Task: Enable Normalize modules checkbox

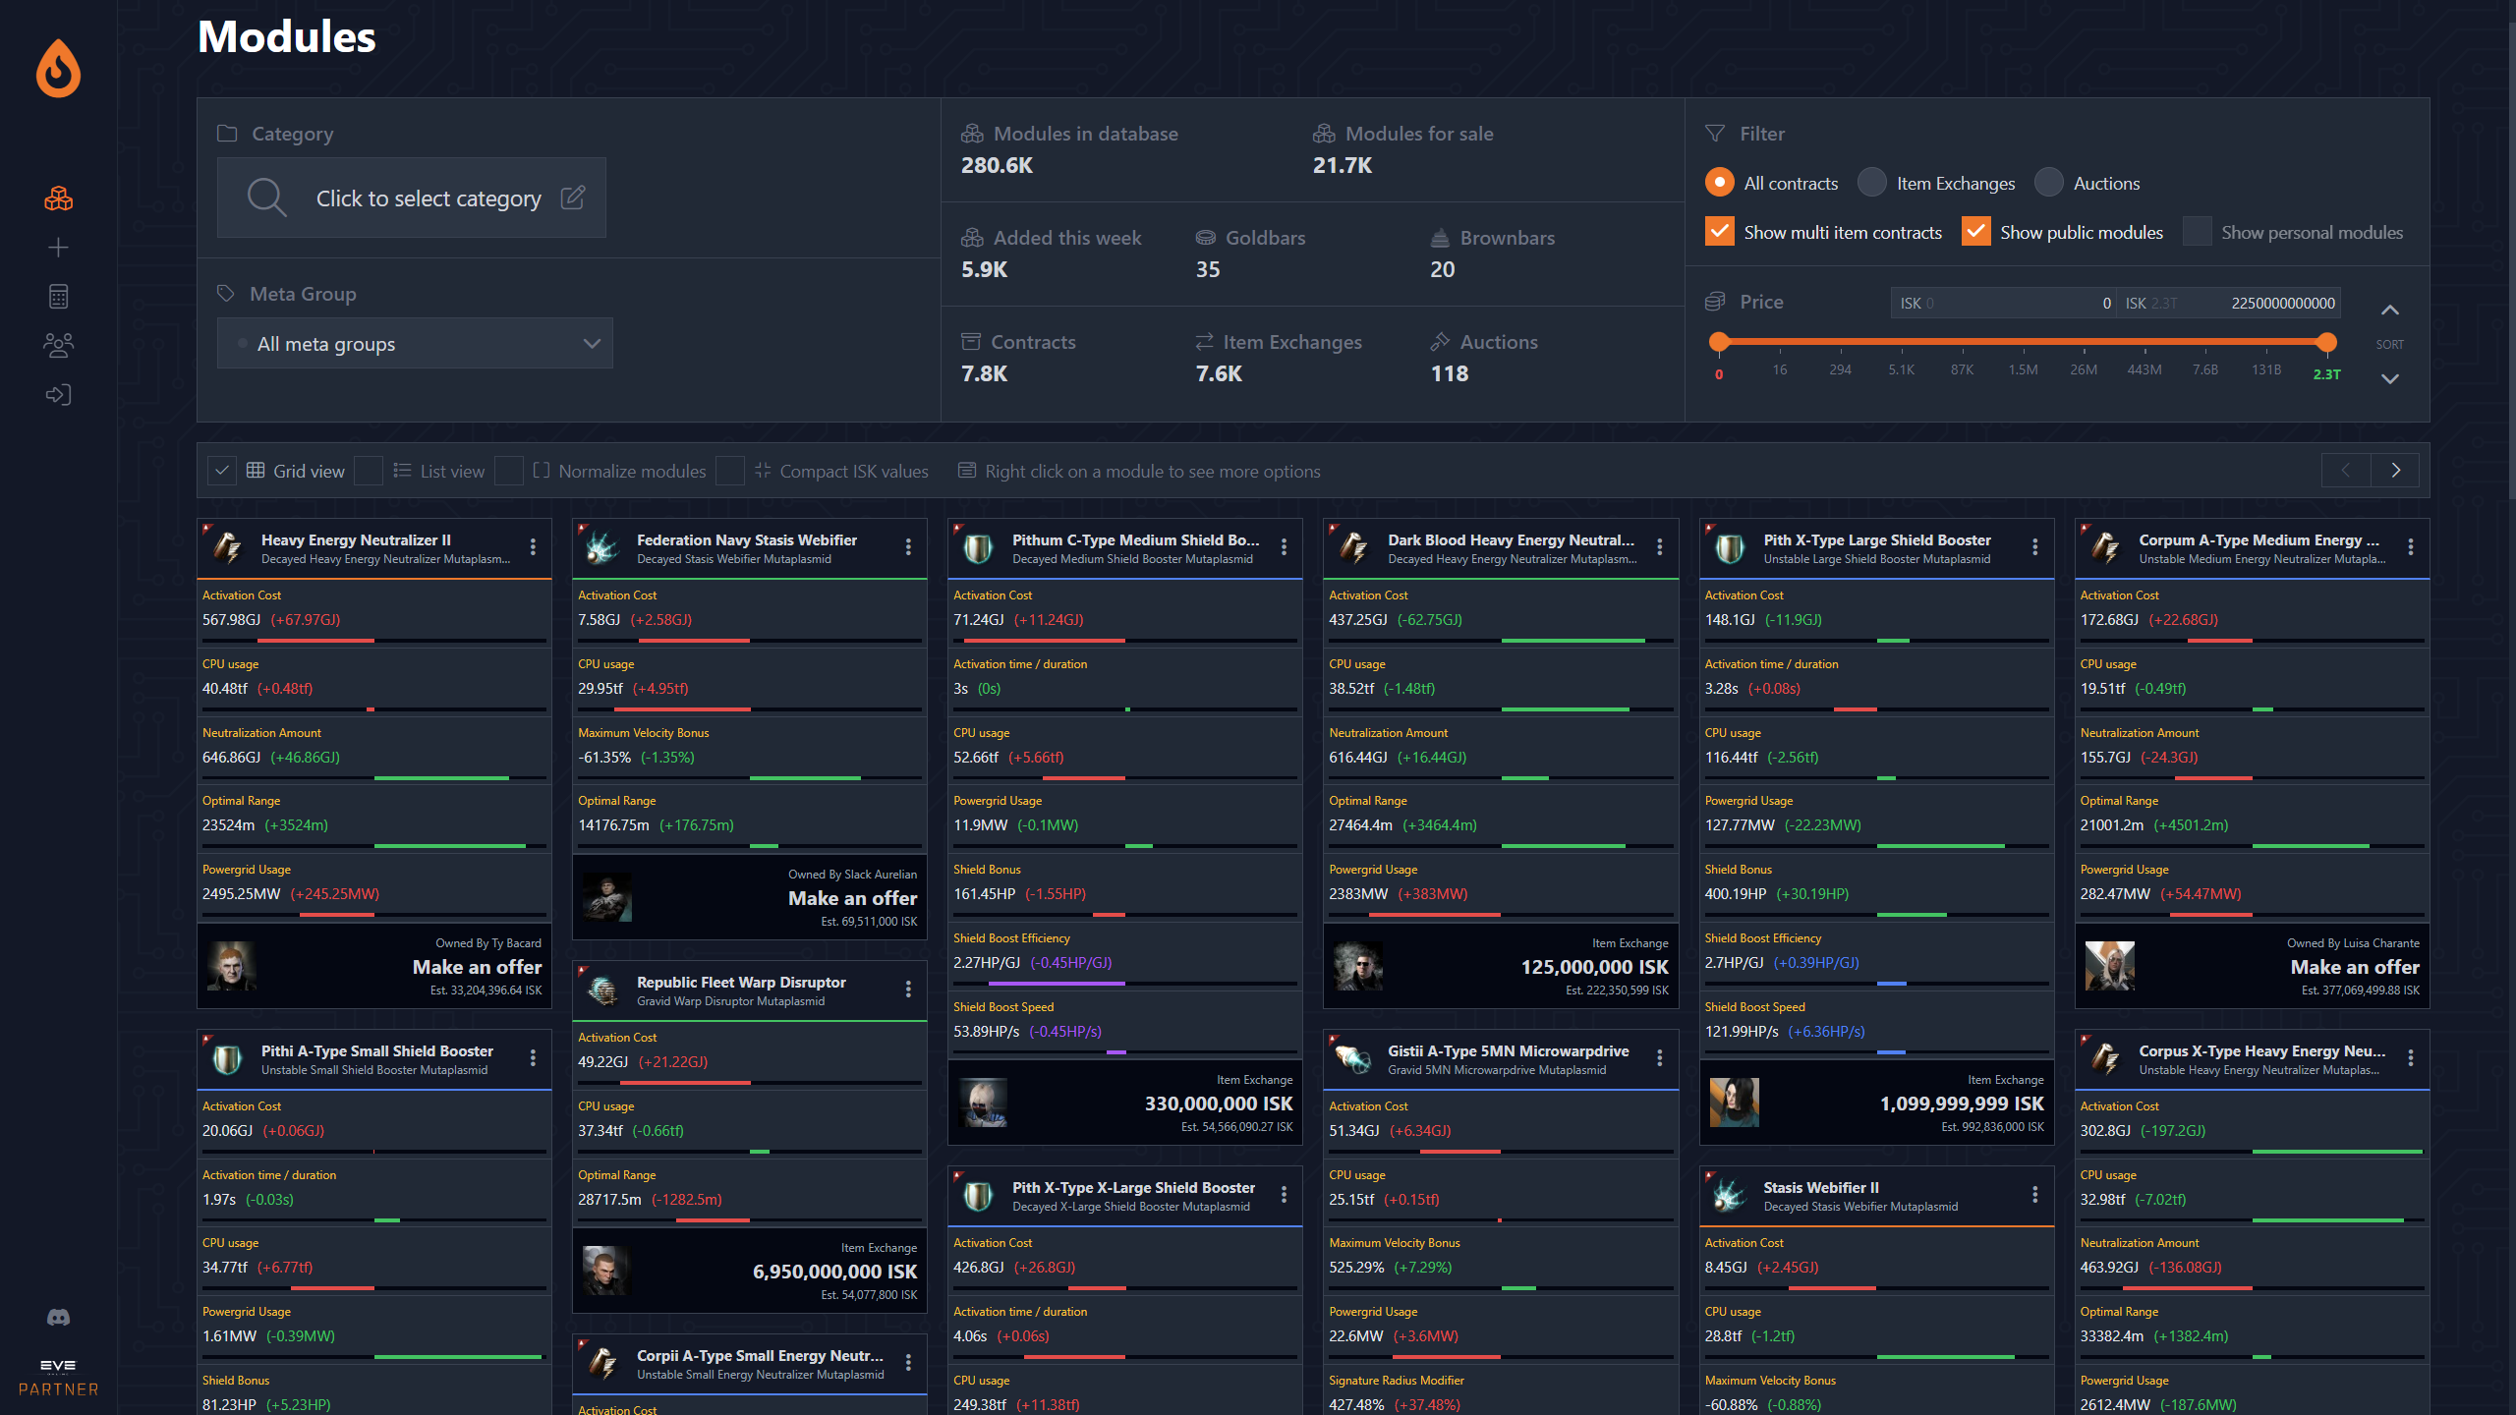Action: tap(509, 471)
